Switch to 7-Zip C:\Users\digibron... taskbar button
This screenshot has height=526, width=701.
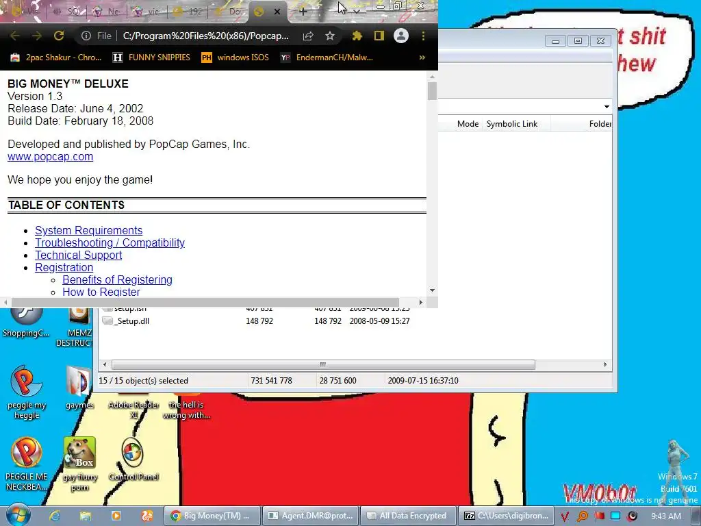click(x=505, y=516)
